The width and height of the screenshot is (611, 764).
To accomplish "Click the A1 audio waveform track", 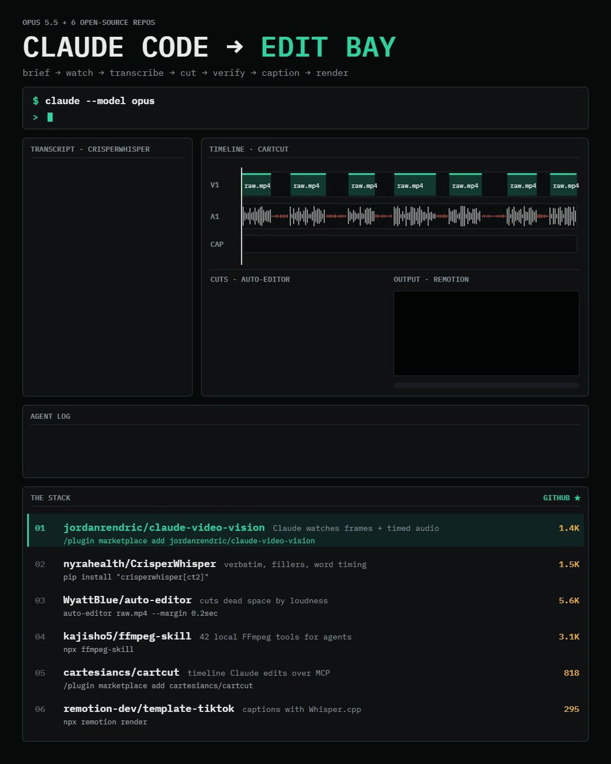I will [x=409, y=216].
